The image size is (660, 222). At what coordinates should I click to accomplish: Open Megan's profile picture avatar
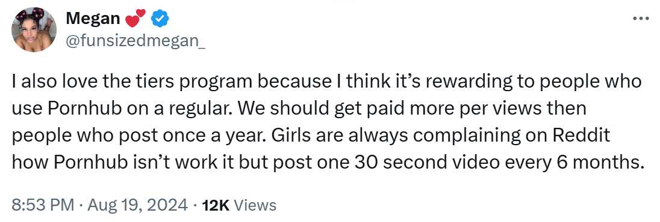click(34, 30)
